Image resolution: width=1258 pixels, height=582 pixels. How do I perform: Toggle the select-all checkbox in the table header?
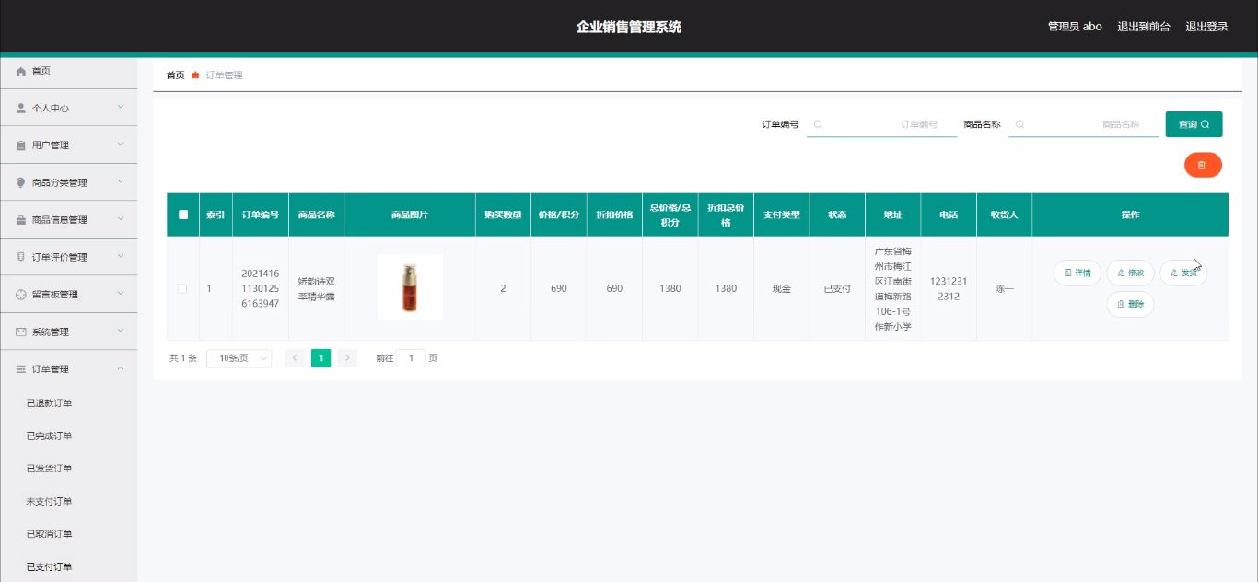(x=183, y=215)
